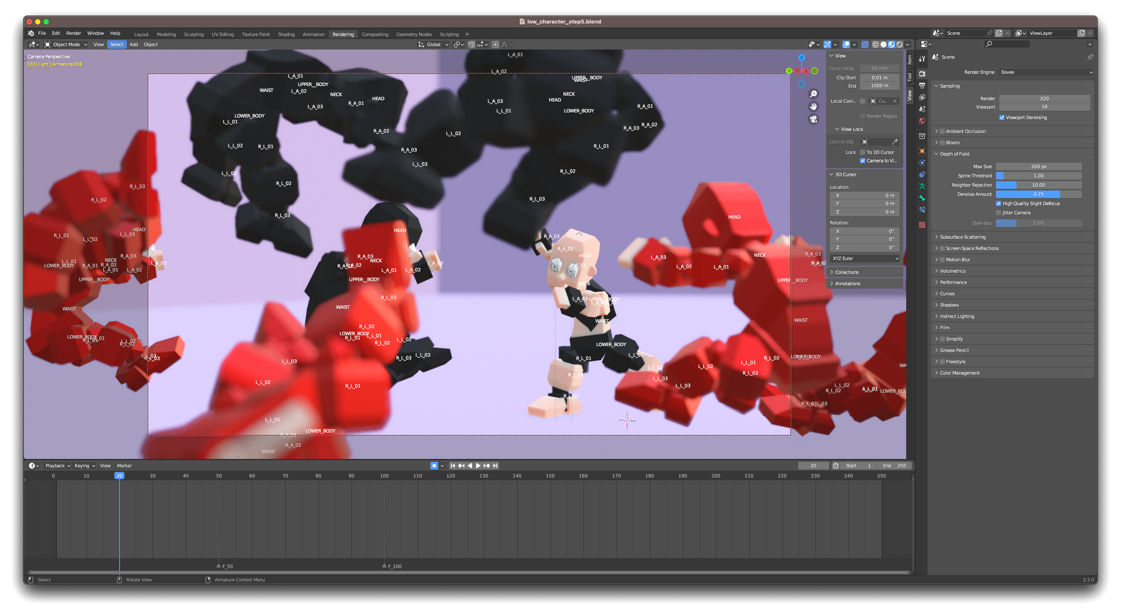Expand the Ambient Occlusion panel
The height and width of the screenshot is (615, 1121).
tap(965, 131)
